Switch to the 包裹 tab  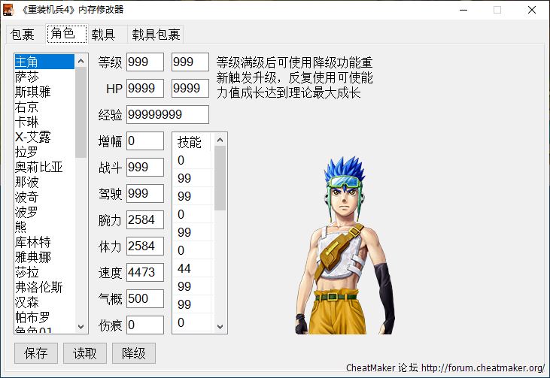23,35
